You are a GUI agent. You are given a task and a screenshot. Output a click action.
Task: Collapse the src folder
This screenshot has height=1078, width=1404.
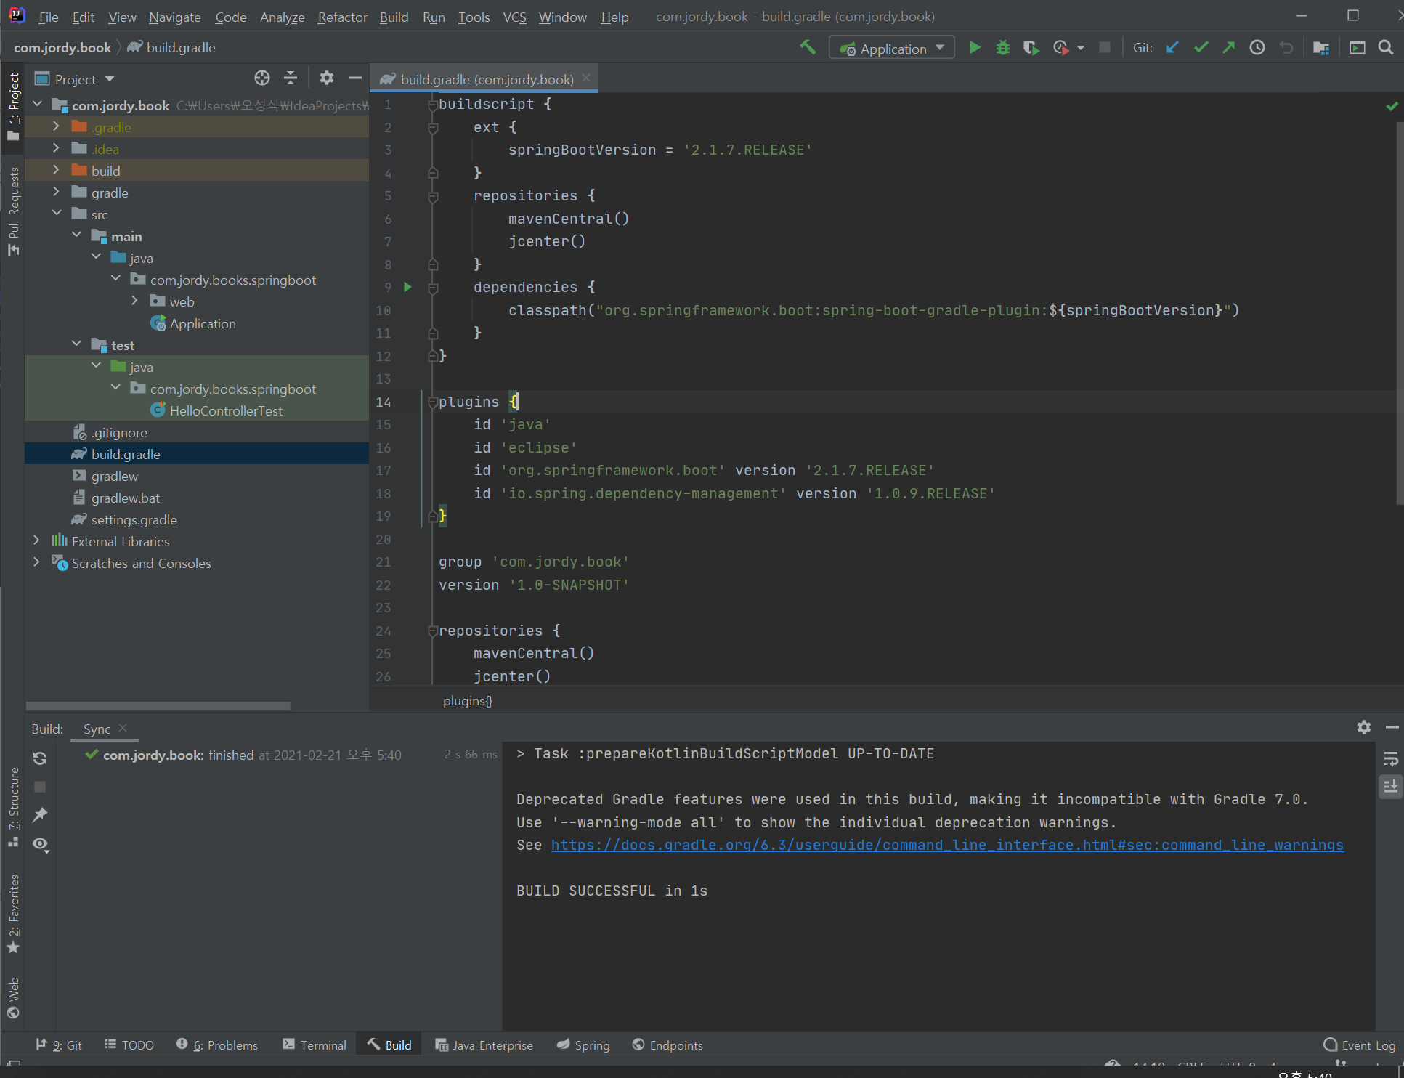click(57, 214)
